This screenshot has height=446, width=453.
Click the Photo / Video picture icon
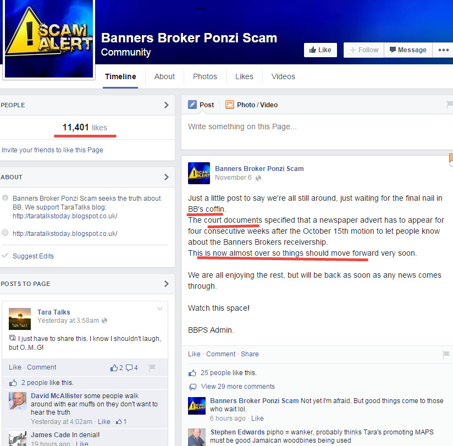tap(229, 104)
